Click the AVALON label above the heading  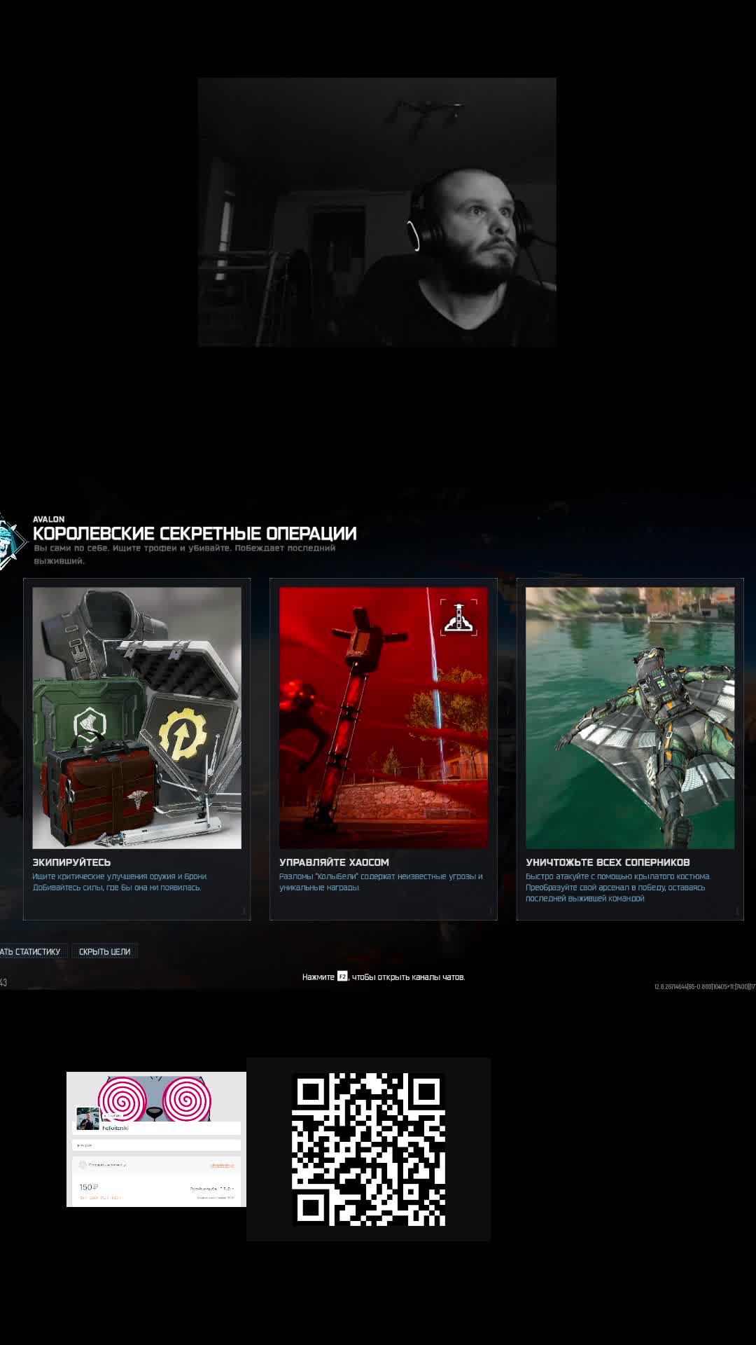pyautogui.click(x=48, y=519)
